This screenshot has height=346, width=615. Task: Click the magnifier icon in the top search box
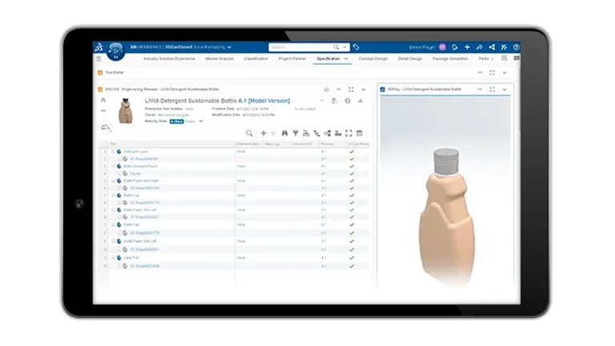pyautogui.click(x=336, y=47)
